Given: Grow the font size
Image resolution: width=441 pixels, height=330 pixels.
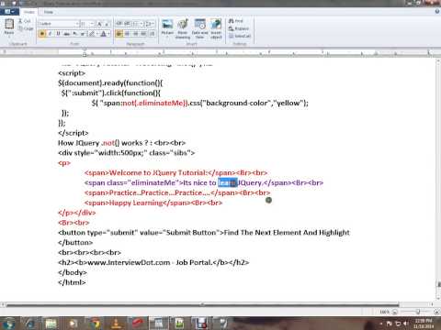Looking at the screenshot, I should pos(99,24).
